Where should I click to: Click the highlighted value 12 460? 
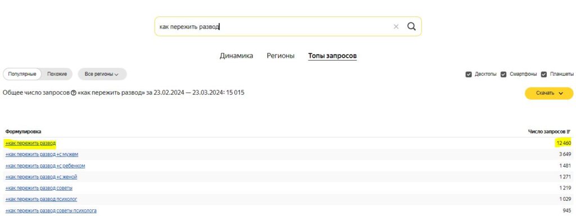(x=564, y=143)
